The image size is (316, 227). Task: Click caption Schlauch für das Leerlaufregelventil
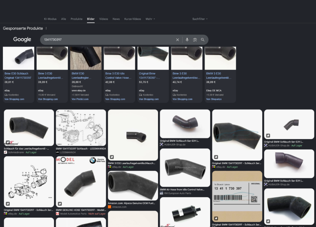tap(27, 149)
